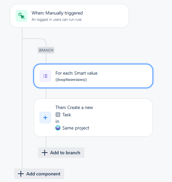Click the blue Create issue plus icon
This screenshot has width=172, height=182.
pos(45,118)
